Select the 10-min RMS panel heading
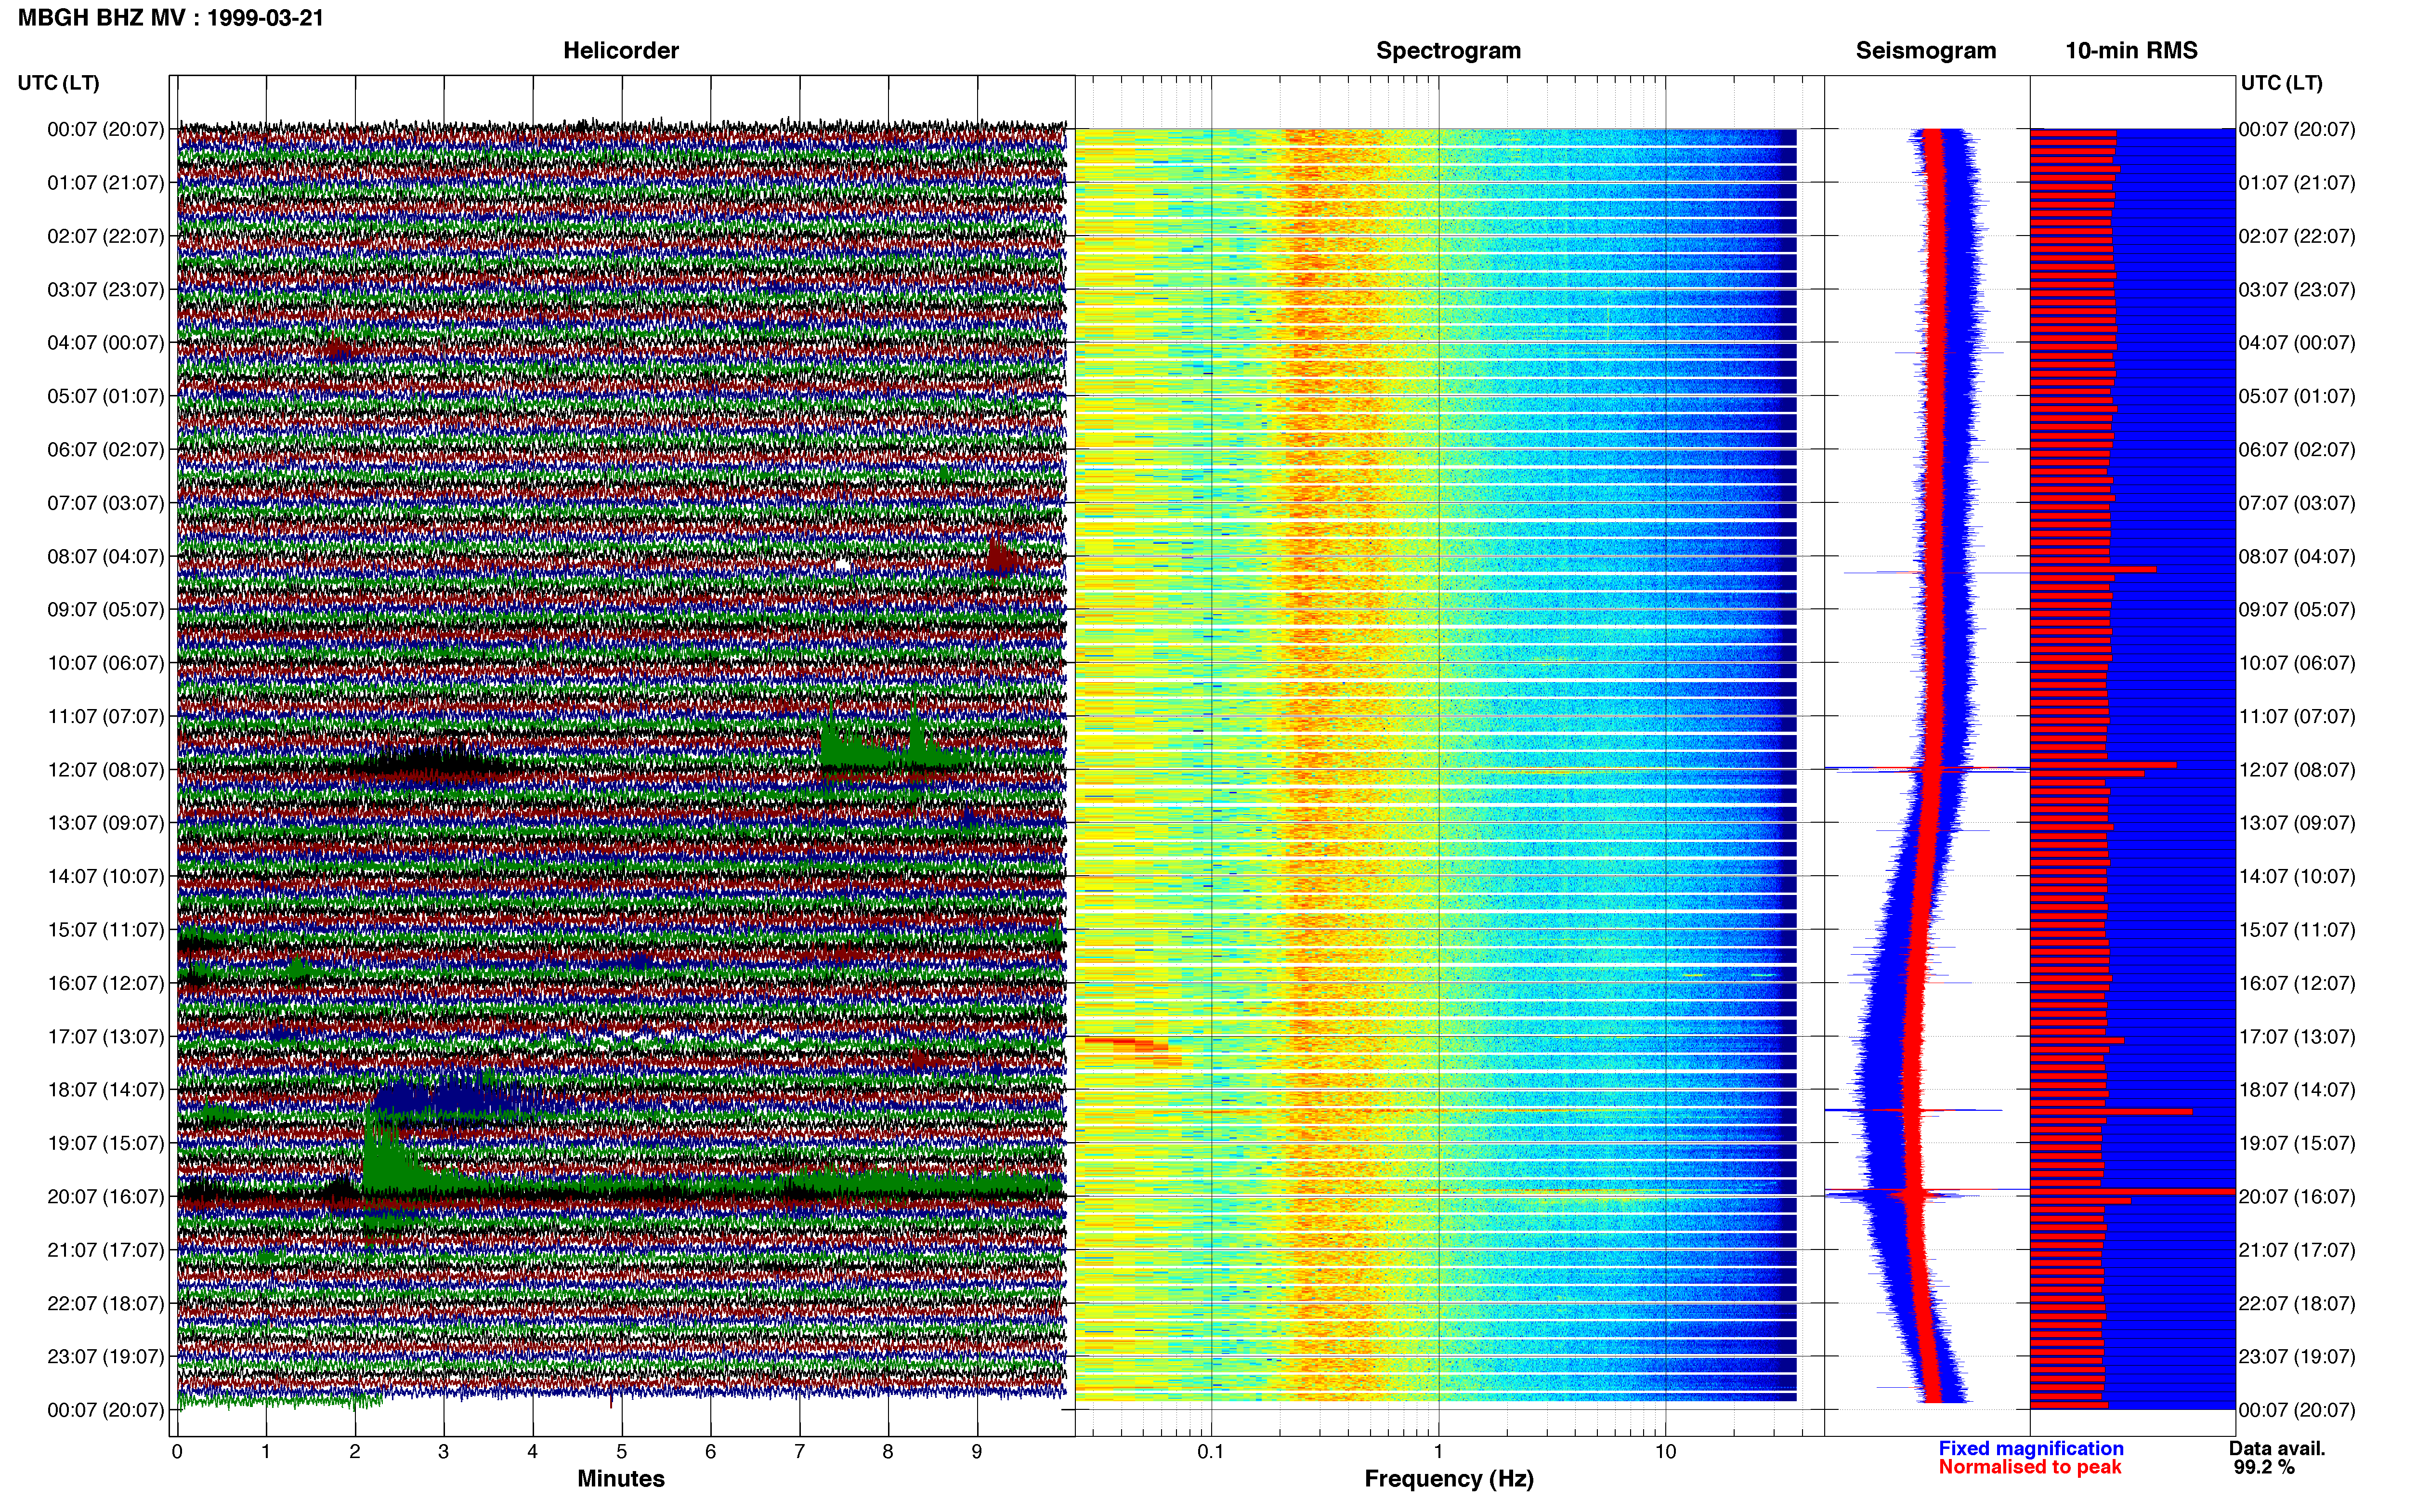Image resolution: width=2417 pixels, height=1512 pixels. tap(2131, 51)
